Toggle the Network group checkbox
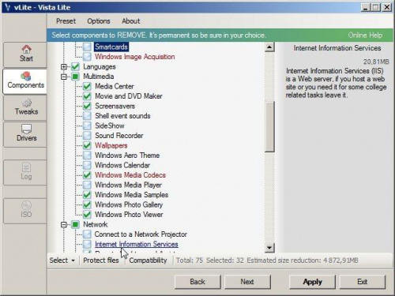Screen dimensions: 395x296 click(75, 224)
